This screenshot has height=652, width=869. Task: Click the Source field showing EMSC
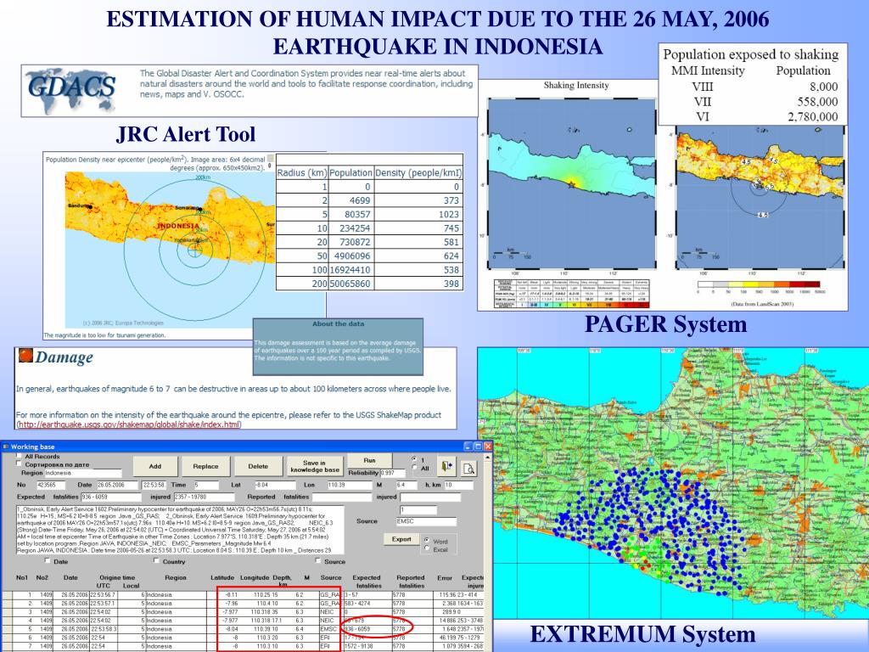click(x=426, y=521)
